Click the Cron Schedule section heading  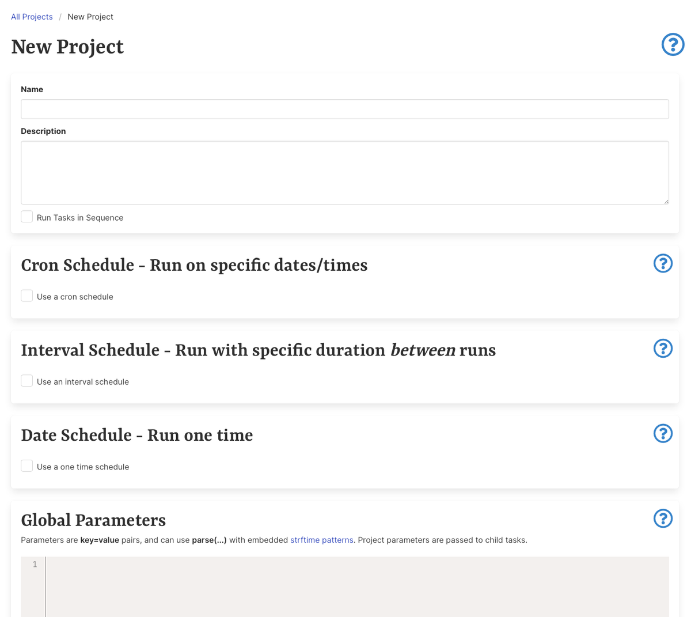pos(194,265)
